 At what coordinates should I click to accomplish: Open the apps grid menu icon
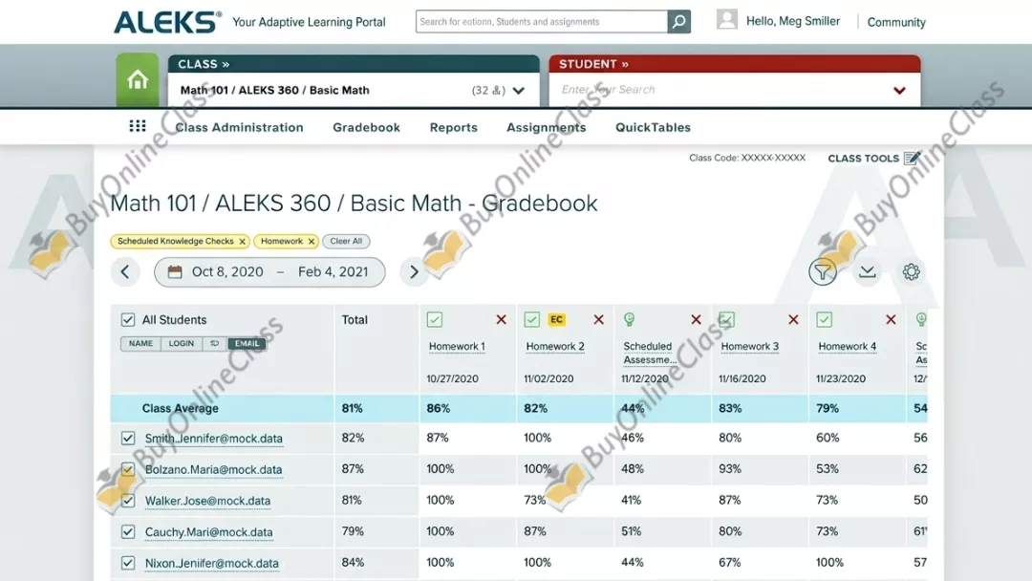pos(138,126)
